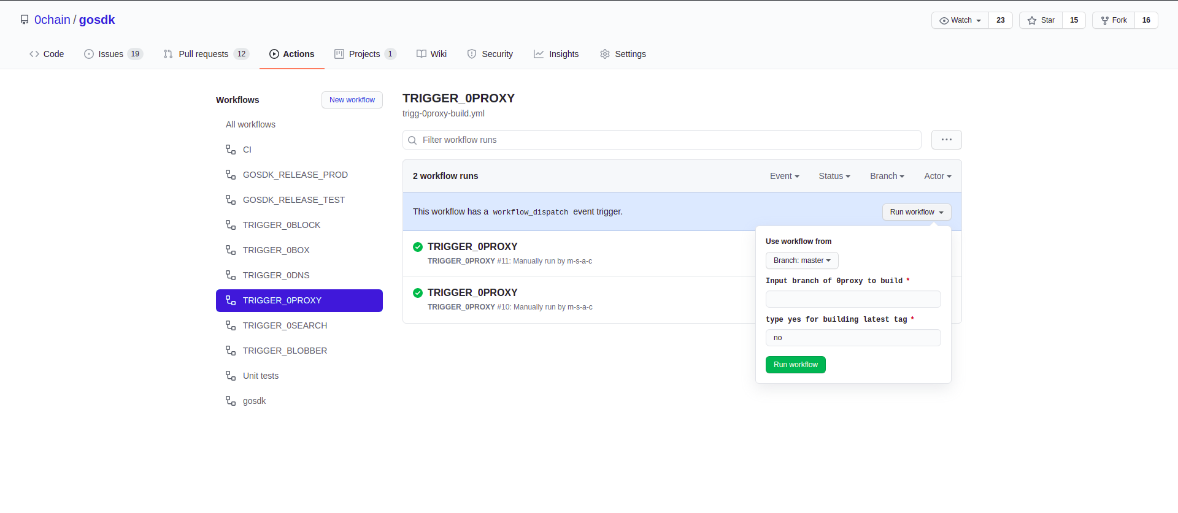Click the watchers count 23

(x=1001, y=20)
